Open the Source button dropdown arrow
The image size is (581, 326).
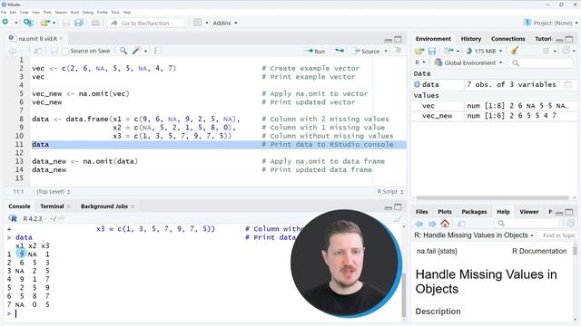tap(386, 51)
